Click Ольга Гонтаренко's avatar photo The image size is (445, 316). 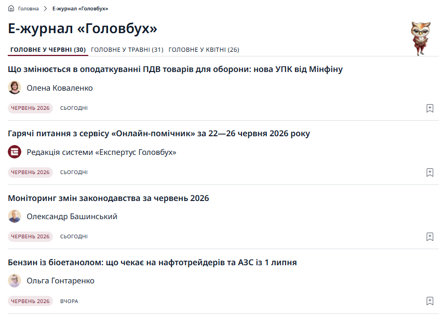(x=15, y=281)
